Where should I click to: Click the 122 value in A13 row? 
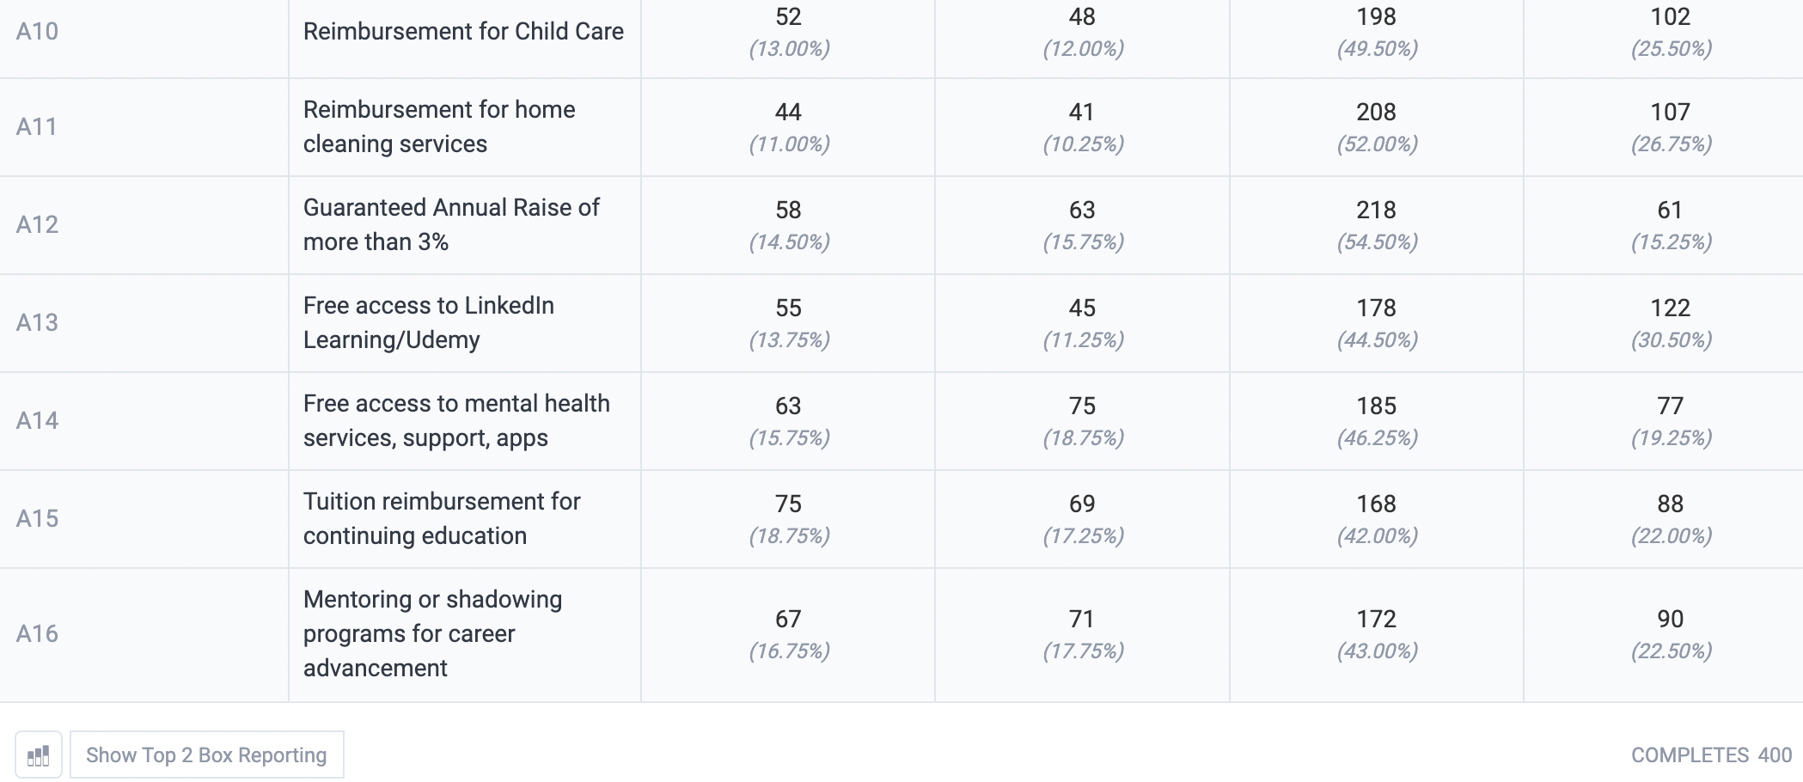point(1670,308)
